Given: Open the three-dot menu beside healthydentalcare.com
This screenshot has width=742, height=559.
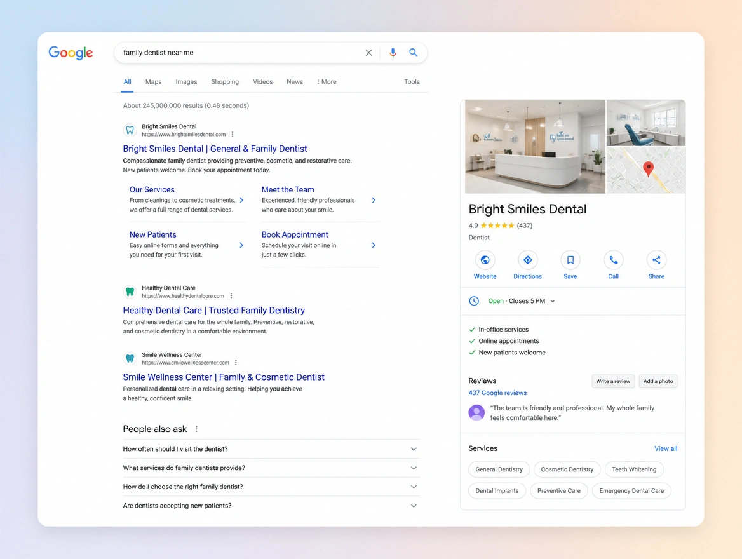Looking at the screenshot, I should pos(231,296).
